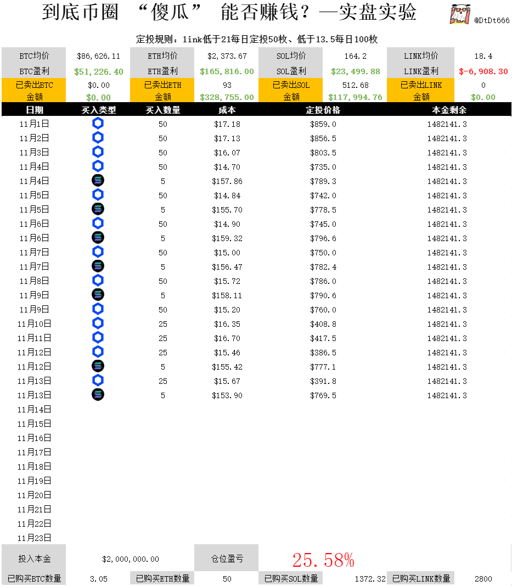This screenshot has height=586, width=512.
Task: Select the Solana icon in the $157.86 row
Action: (x=98, y=181)
